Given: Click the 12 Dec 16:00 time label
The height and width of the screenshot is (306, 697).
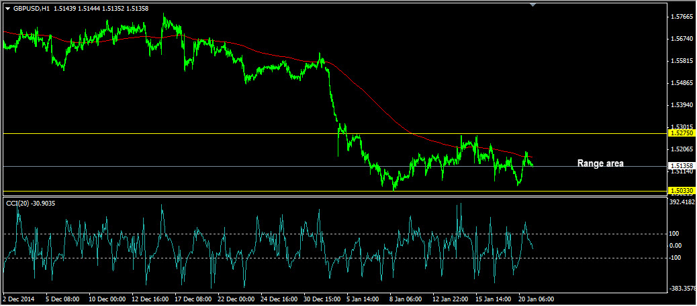Looking at the screenshot, I should click(x=150, y=299).
